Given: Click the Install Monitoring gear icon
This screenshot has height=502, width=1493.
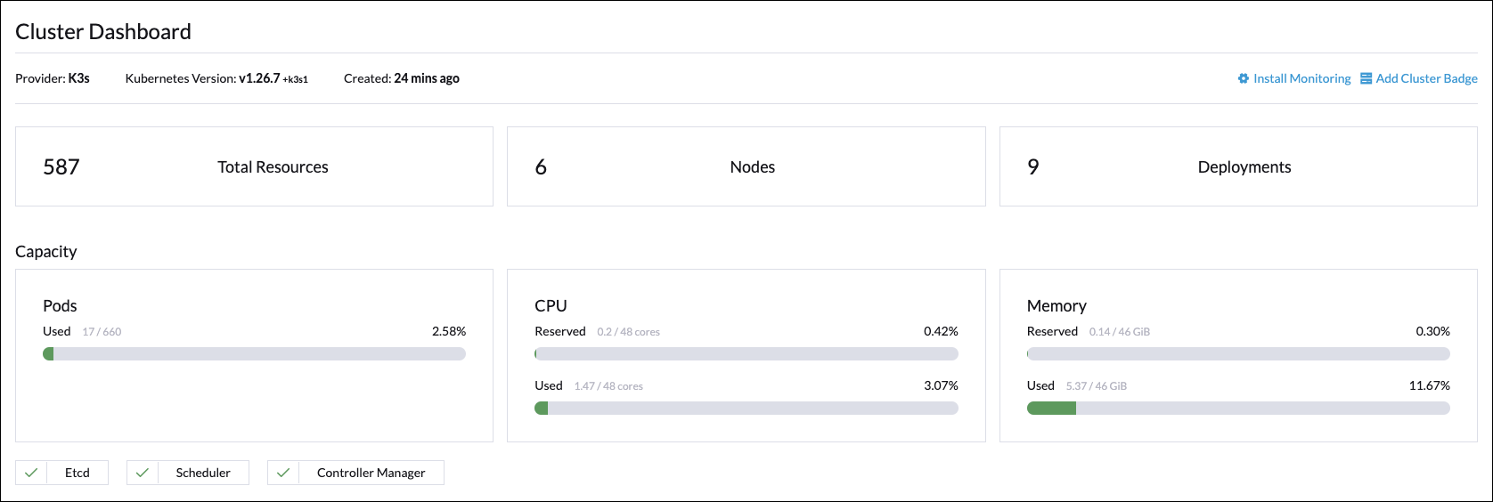Looking at the screenshot, I should 1244,78.
